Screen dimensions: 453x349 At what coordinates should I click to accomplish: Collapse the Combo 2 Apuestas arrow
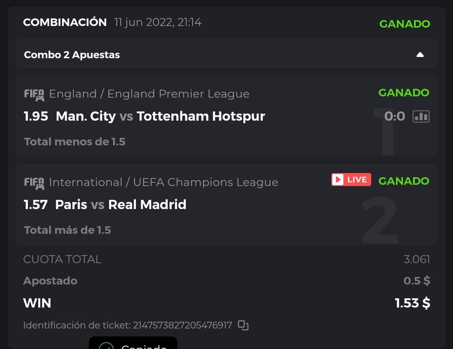pyautogui.click(x=420, y=55)
